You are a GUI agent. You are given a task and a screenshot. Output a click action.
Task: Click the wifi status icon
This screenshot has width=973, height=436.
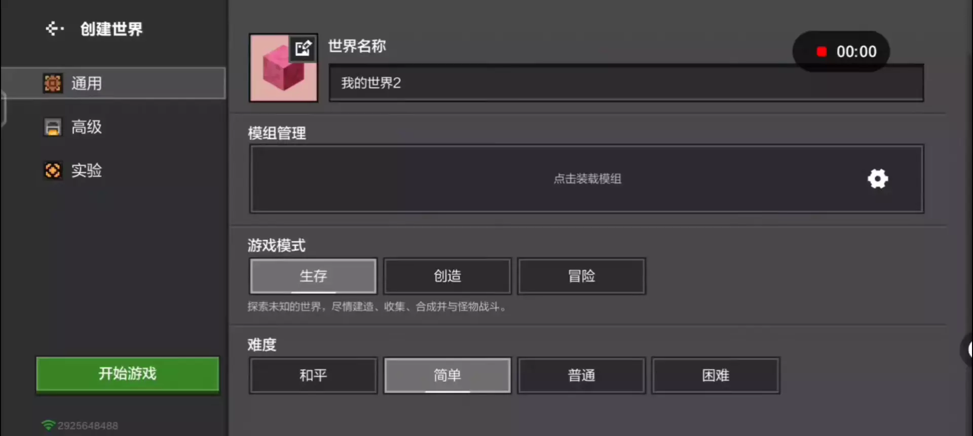click(x=49, y=425)
